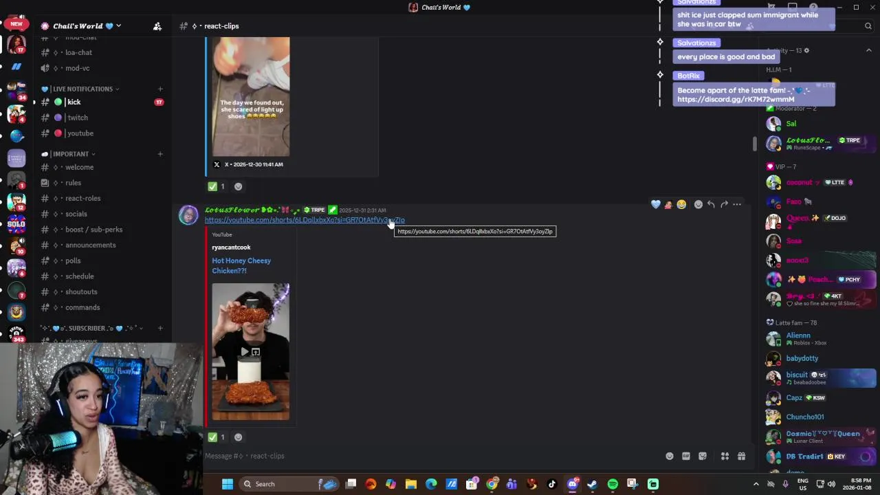Focus the react-clips message input box
Viewport: 880px width, 495px height.
[433, 456]
